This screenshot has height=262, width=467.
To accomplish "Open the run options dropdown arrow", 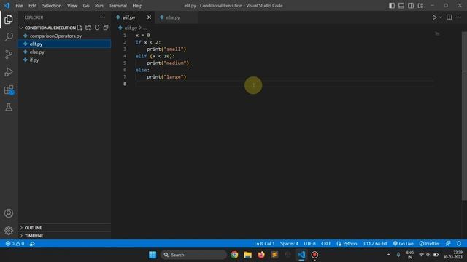I will click(441, 17).
